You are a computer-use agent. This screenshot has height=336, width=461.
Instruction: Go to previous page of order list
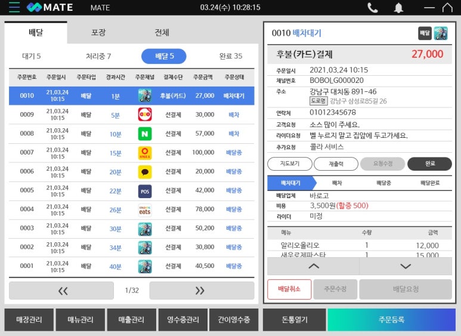(x=61, y=291)
